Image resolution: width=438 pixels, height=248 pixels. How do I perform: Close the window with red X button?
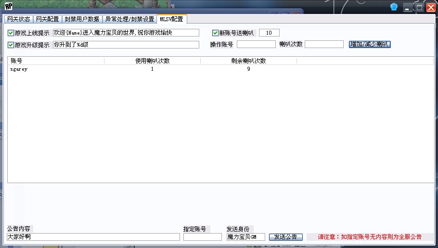tap(431, 7)
